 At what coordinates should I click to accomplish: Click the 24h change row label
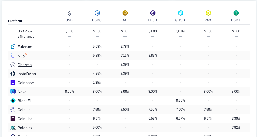coord(26,36)
